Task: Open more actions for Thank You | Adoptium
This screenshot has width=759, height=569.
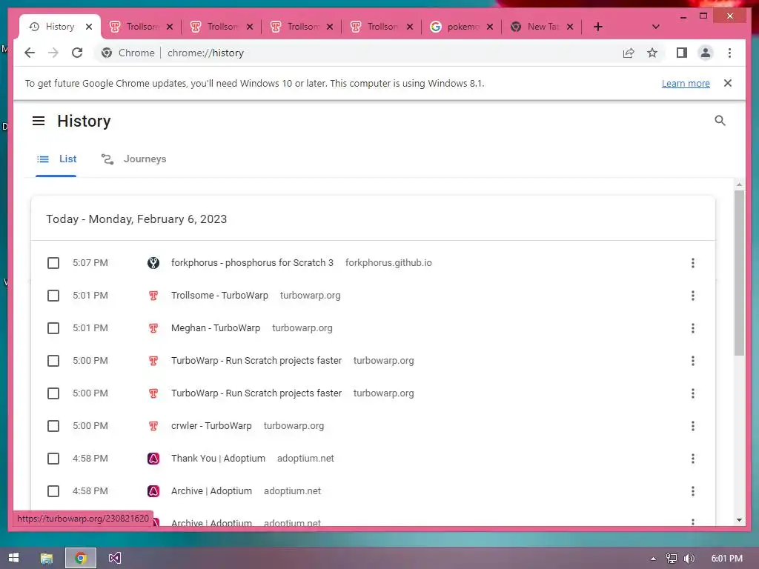Action: pyautogui.click(x=693, y=458)
